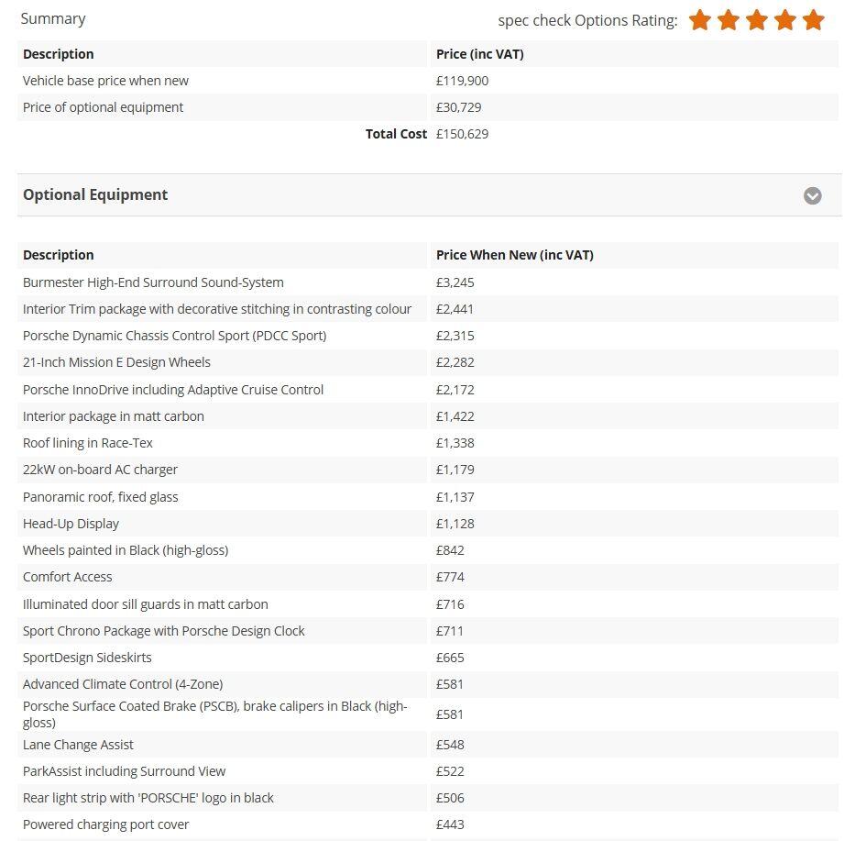Select the Burmester High-End Surround Sound-System row

click(x=153, y=282)
